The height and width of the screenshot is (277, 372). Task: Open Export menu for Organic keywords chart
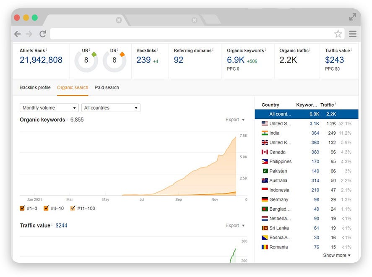tap(235, 120)
